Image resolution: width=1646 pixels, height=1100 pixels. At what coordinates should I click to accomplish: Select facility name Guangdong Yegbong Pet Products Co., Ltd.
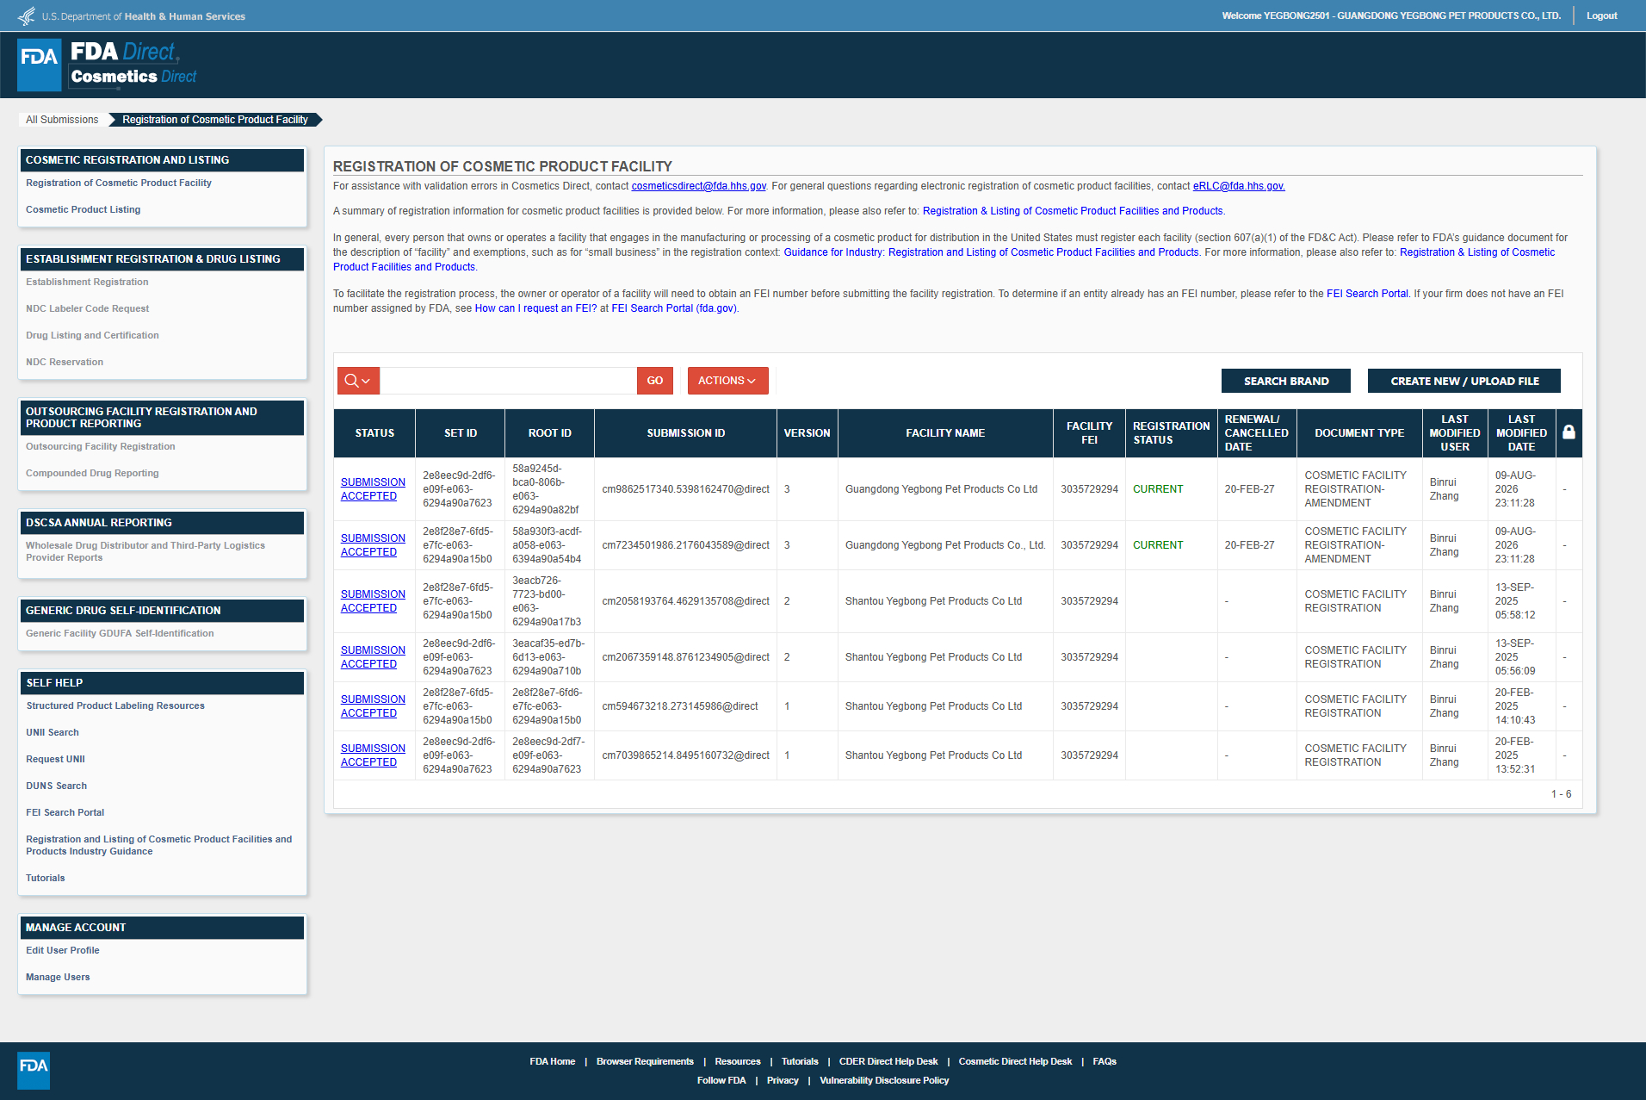945,545
